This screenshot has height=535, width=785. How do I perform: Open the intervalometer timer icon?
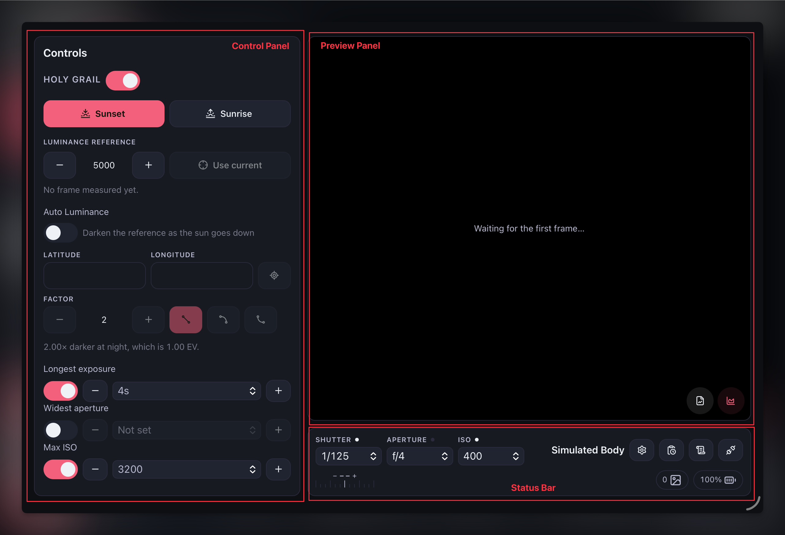[672, 450]
